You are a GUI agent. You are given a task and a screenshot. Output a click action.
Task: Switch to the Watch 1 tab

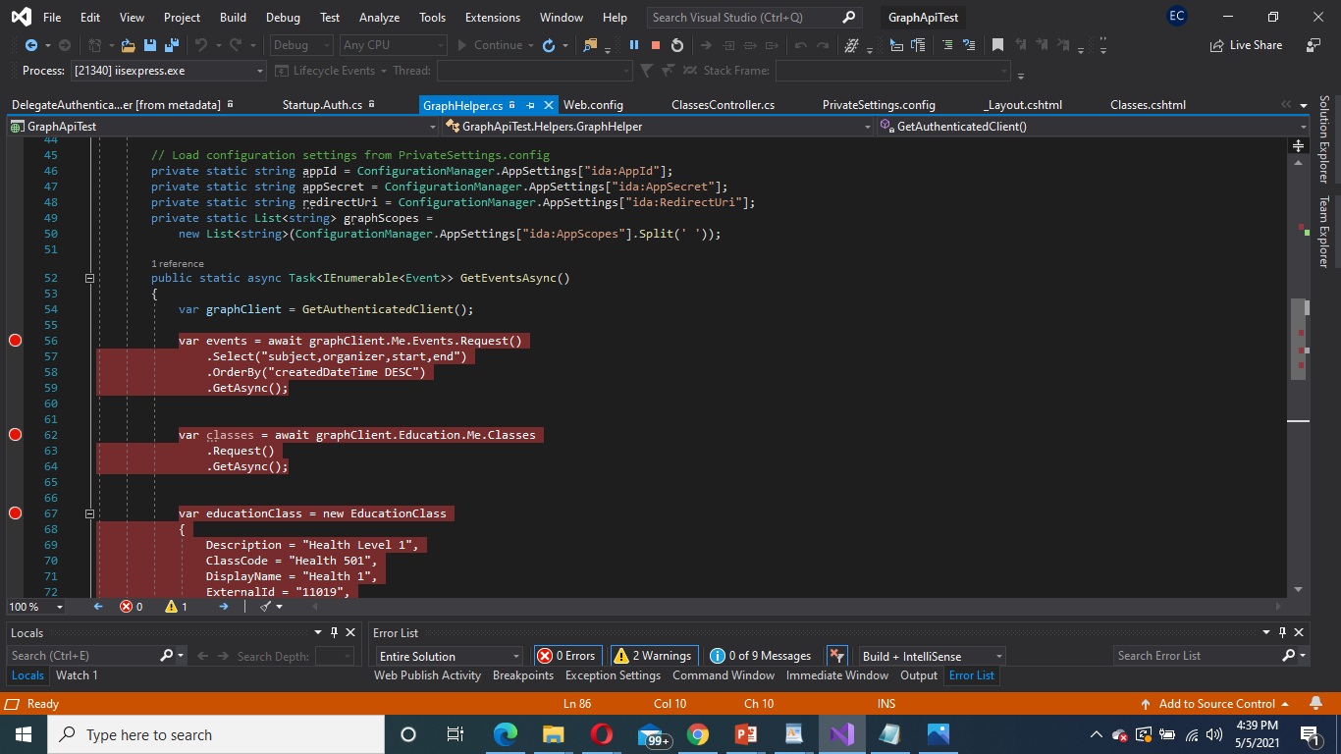(x=77, y=675)
